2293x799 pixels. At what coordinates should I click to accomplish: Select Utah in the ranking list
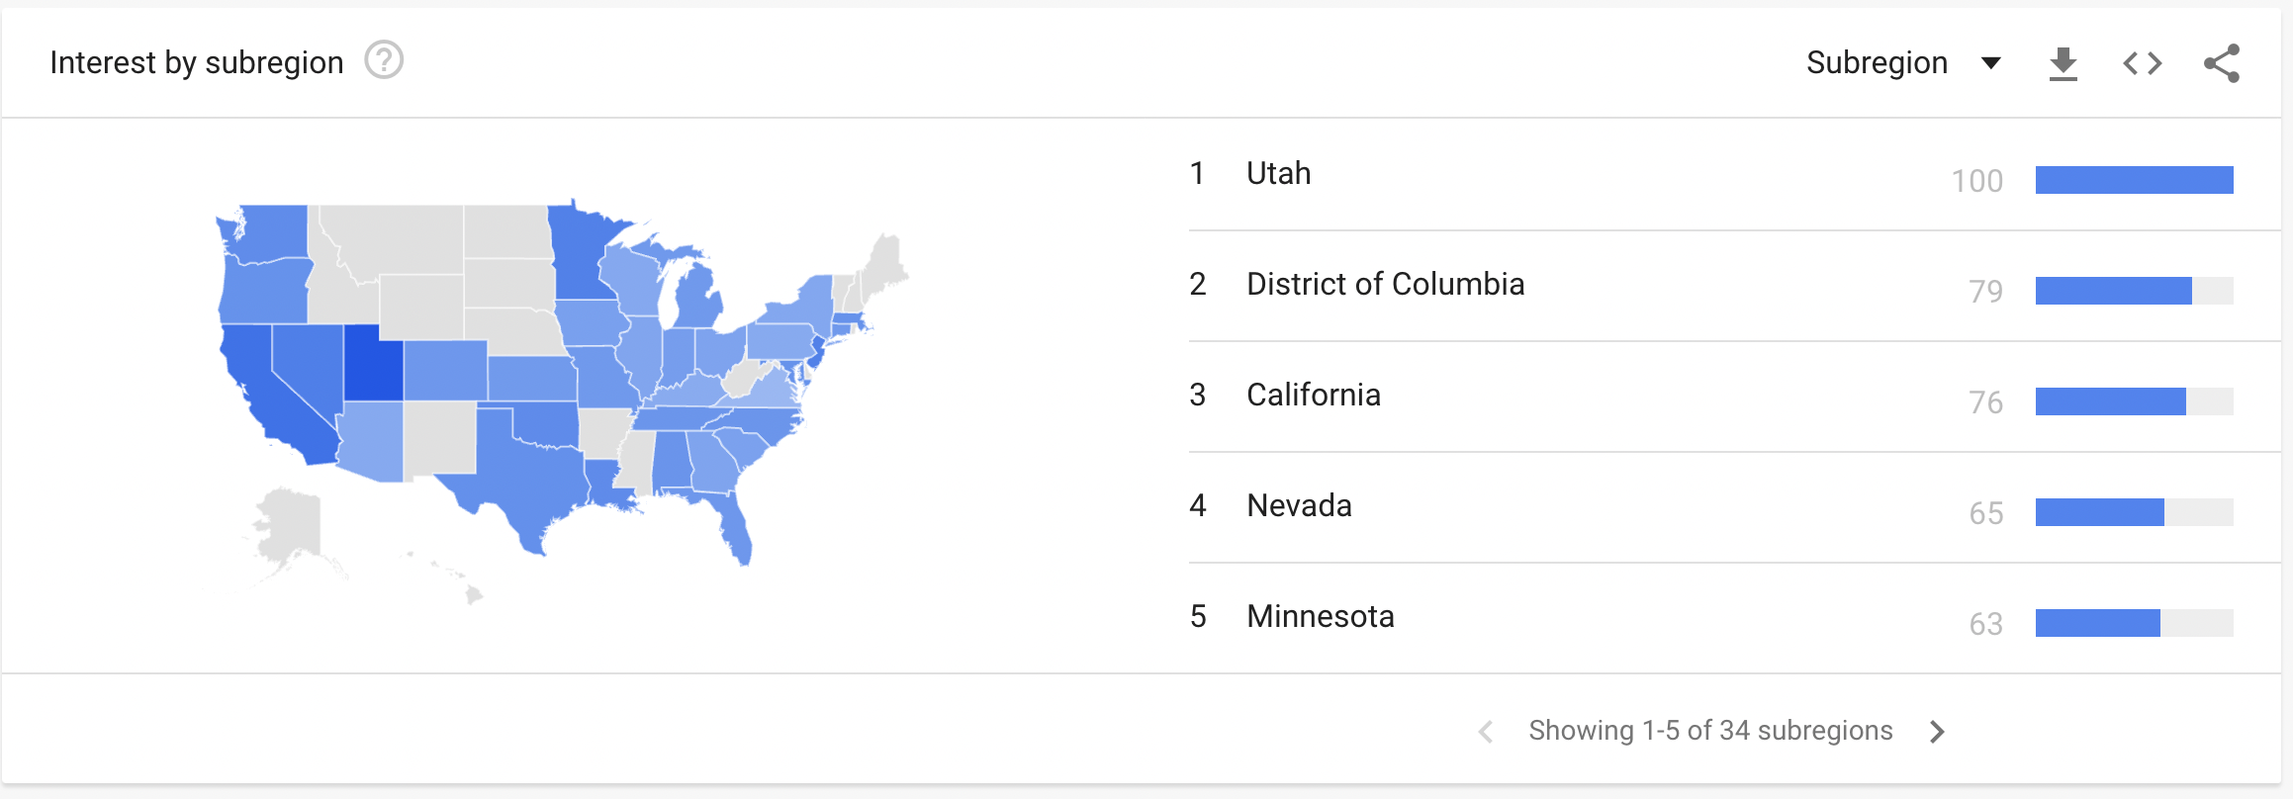[x=1278, y=174]
